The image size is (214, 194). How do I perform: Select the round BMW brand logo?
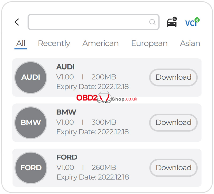[x=31, y=122]
